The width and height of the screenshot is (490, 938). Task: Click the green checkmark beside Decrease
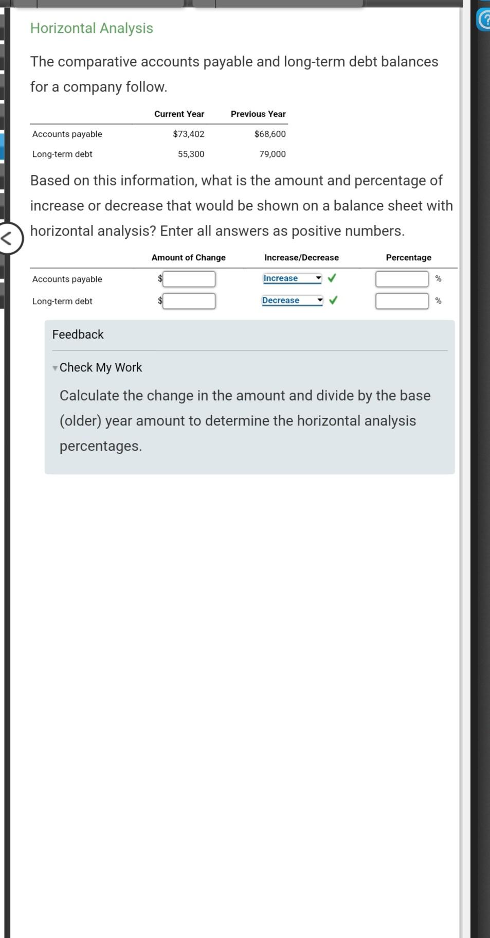pyautogui.click(x=333, y=300)
